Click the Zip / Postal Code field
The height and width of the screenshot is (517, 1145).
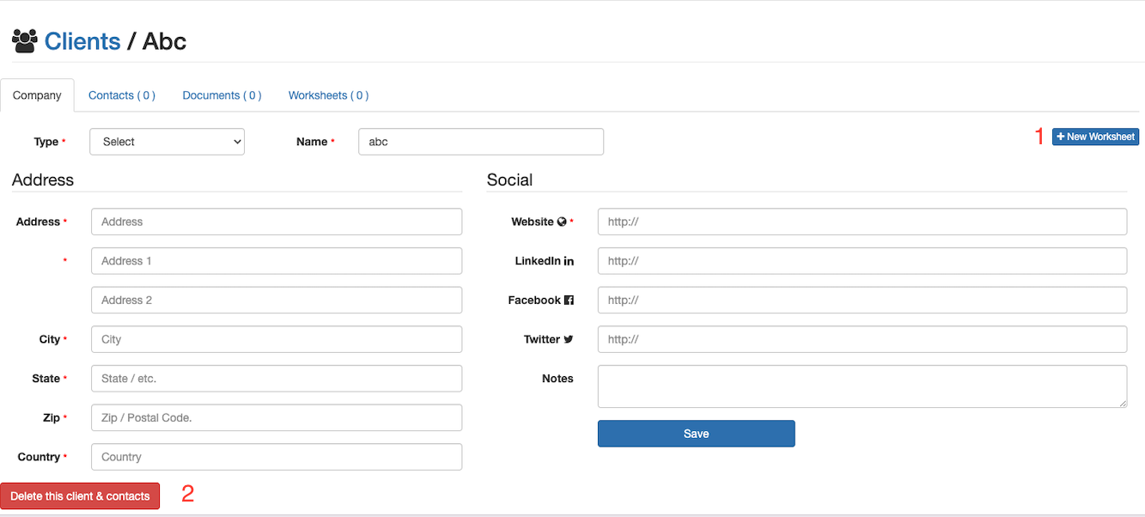pyautogui.click(x=276, y=417)
